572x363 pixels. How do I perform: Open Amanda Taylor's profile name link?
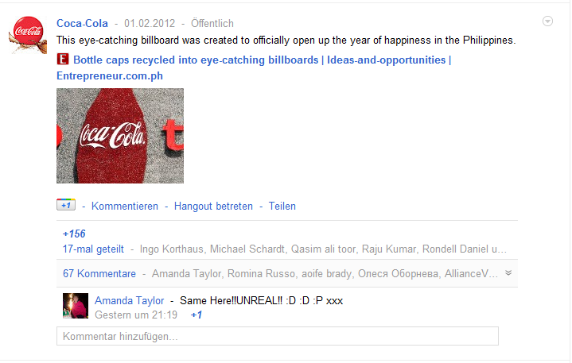click(130, 300)
